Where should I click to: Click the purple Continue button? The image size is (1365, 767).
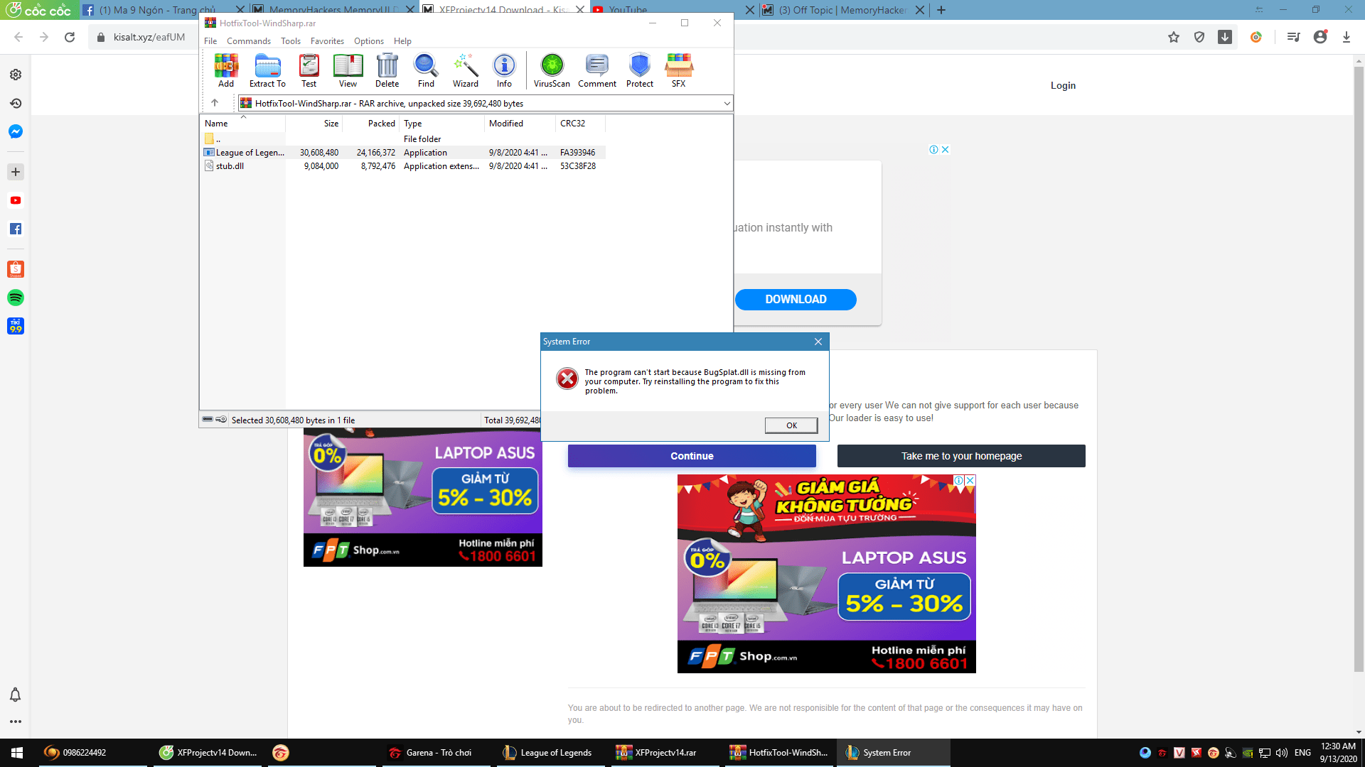(x=692, y=456)
